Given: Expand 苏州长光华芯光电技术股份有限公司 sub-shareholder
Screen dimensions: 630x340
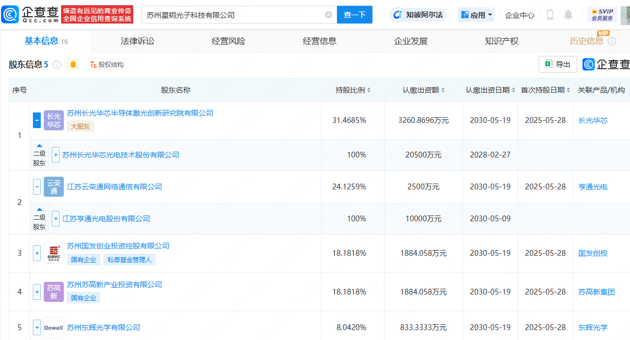Looking at the screenshot, I should point(55,155).
